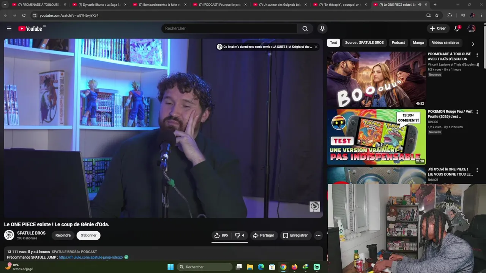Switch to the Un auteur des Guignols tab
The height and width of the screenshot is (273, 486).
click(x=279, y=5)
